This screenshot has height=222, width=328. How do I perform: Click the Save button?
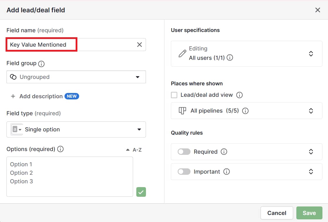[309, 213]
